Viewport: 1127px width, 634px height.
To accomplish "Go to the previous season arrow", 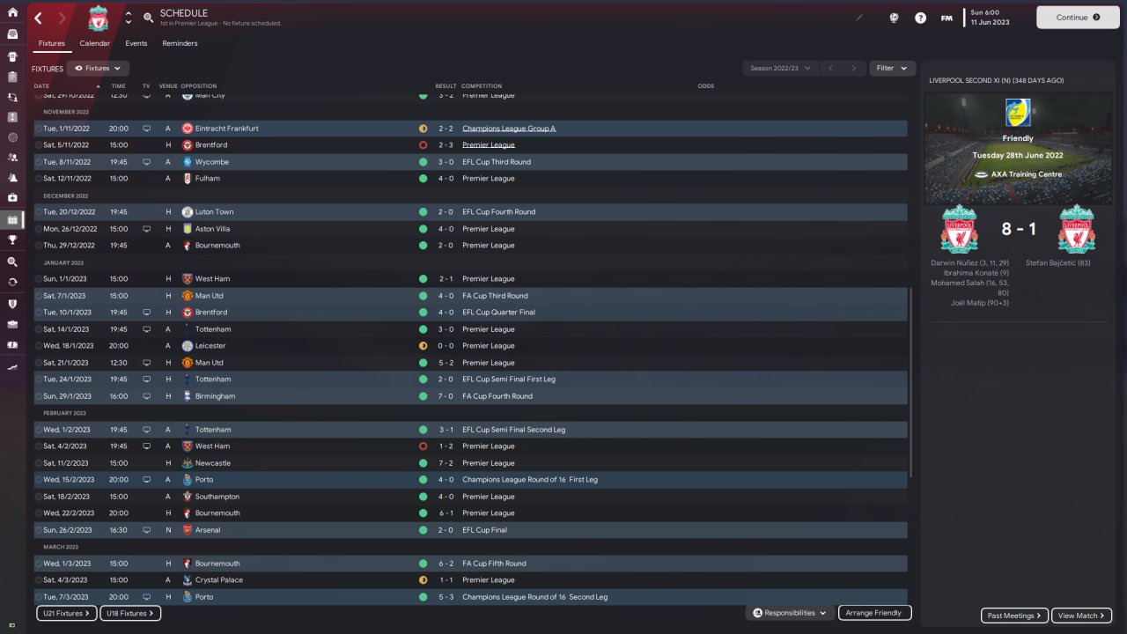I will (829, 68).
